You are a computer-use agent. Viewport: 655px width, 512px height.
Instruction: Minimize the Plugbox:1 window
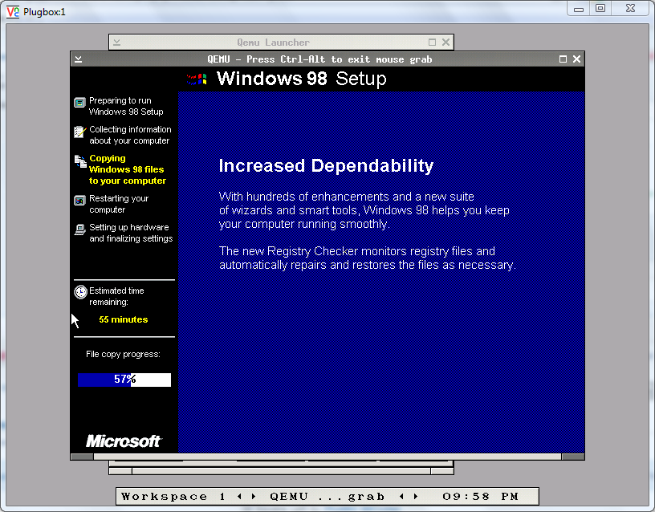coord(579,9)
